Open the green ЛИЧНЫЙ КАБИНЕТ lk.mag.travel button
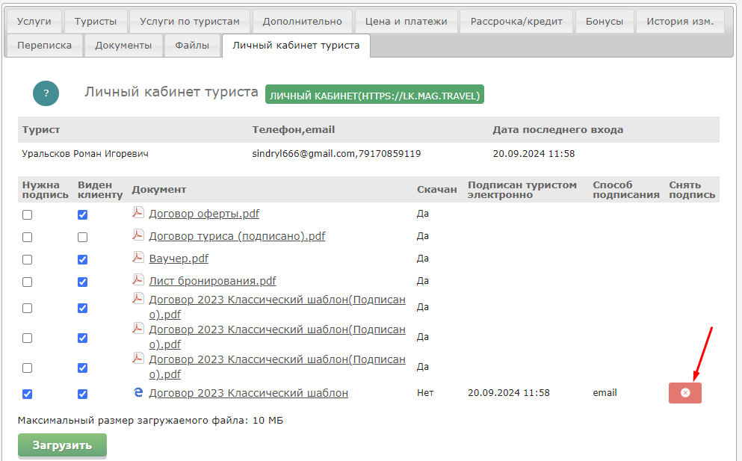This screenshot has height=461, width=742. [374, 94]
